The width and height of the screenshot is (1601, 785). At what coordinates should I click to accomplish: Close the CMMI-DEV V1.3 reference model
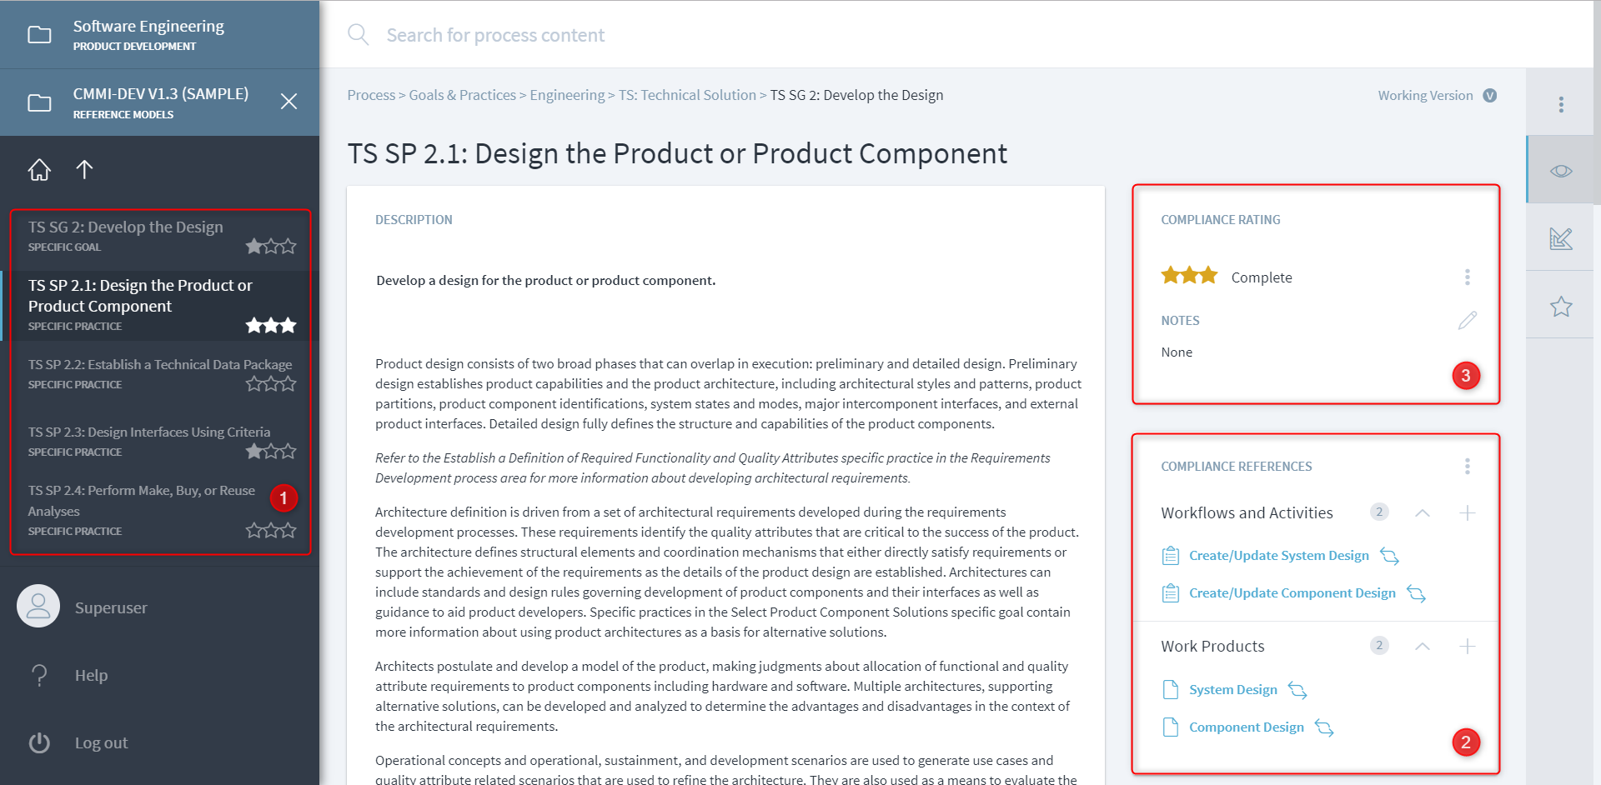click(289, 102)
